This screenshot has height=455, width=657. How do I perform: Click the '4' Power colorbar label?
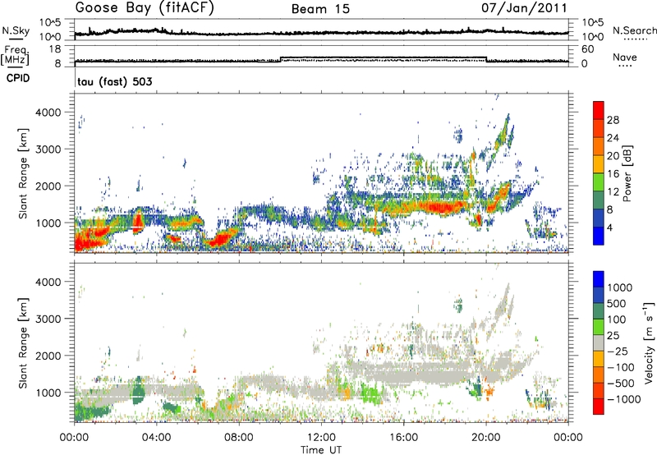coord(610,228)
